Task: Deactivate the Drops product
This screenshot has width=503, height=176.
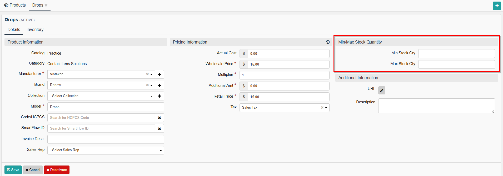Action: (x=57, y=170)
